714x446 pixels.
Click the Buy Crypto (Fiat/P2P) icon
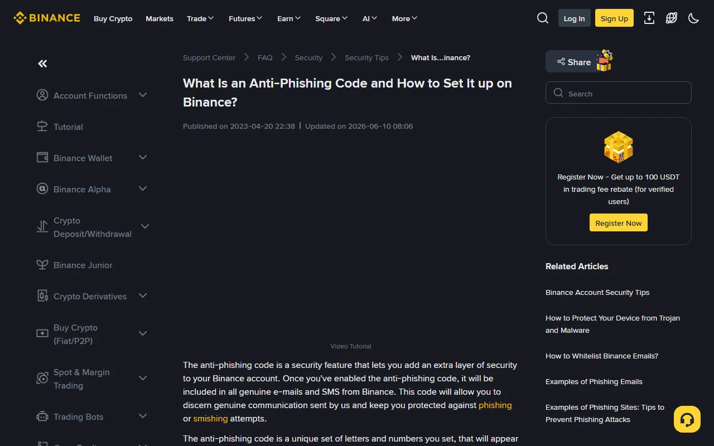[42, 334]
